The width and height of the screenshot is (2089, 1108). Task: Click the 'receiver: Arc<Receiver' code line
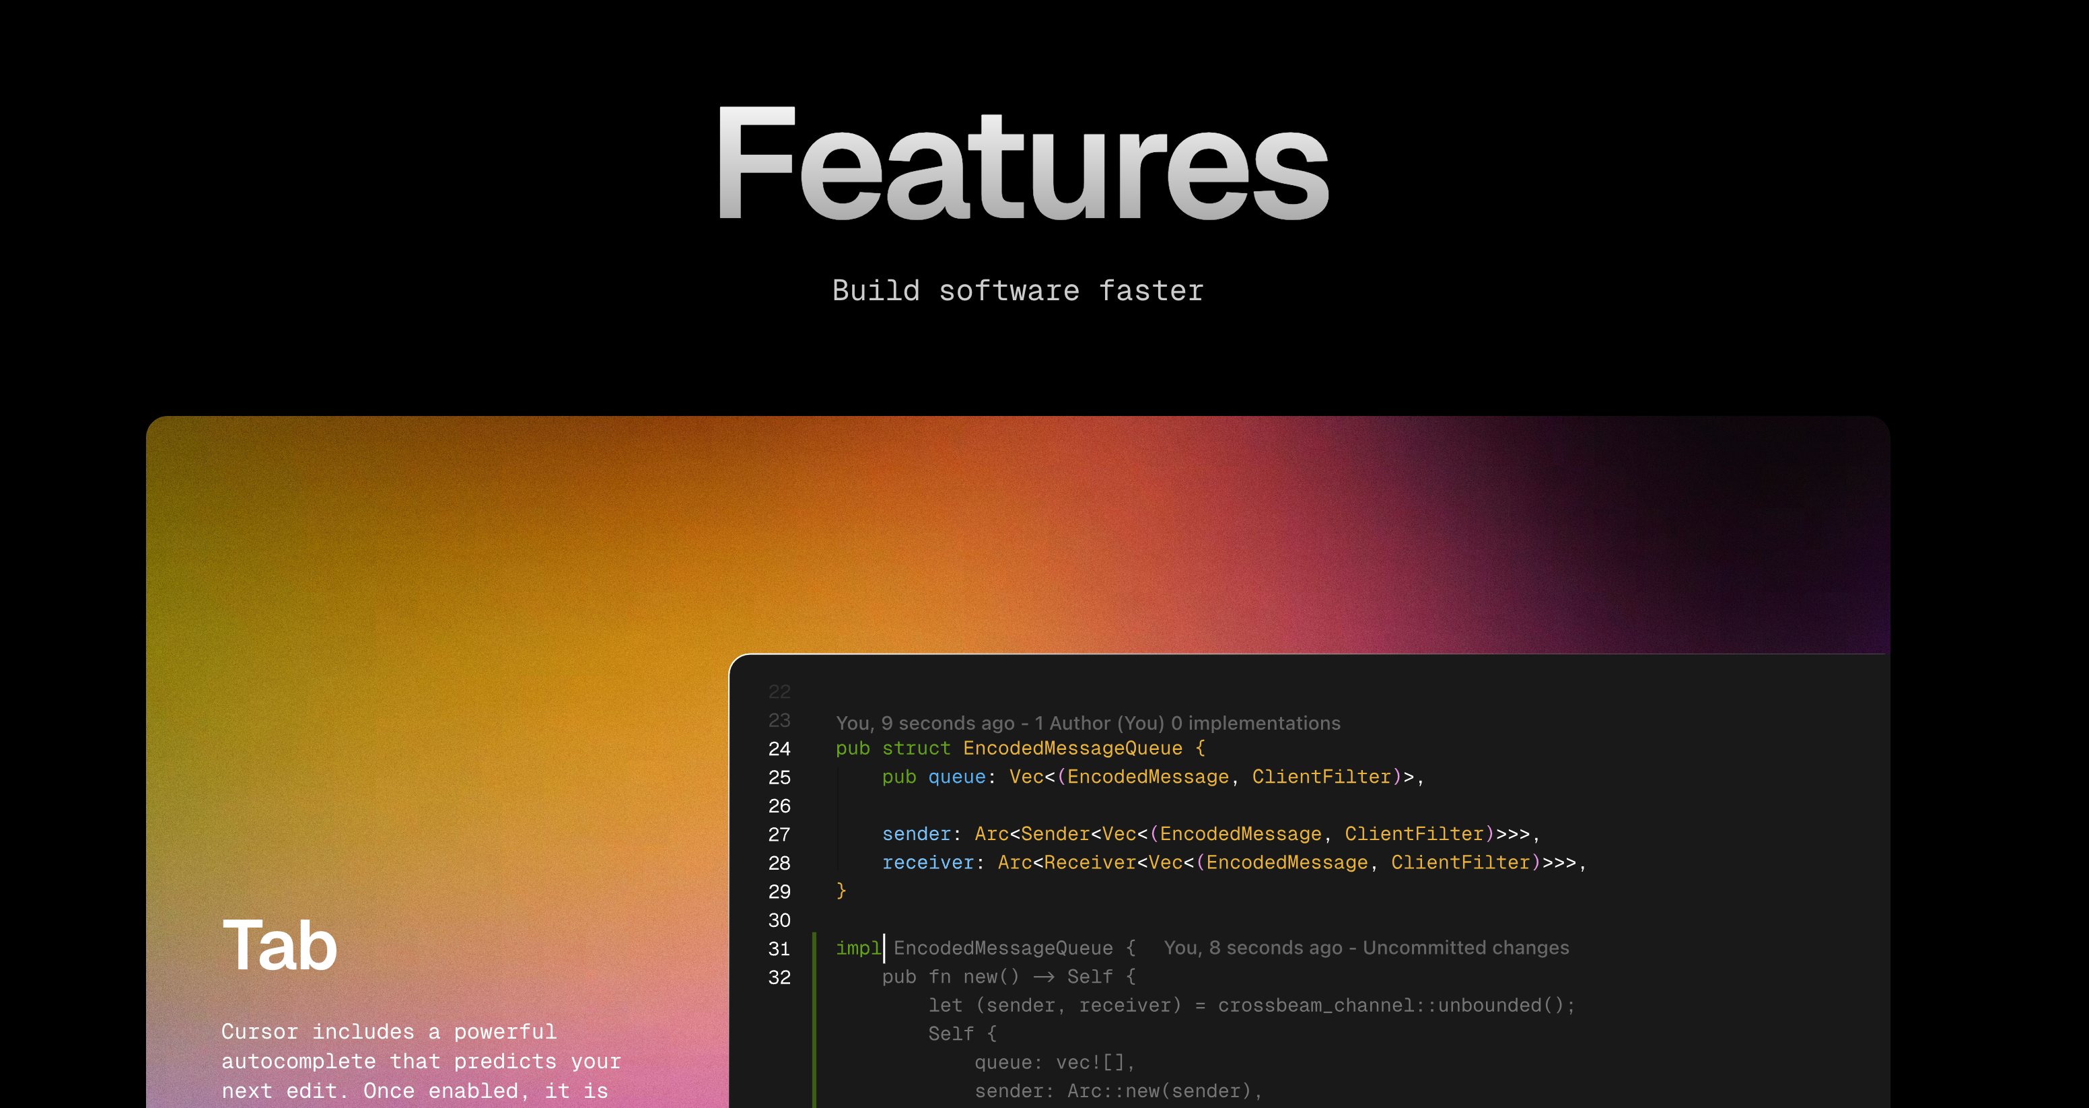click(1234, 862)
